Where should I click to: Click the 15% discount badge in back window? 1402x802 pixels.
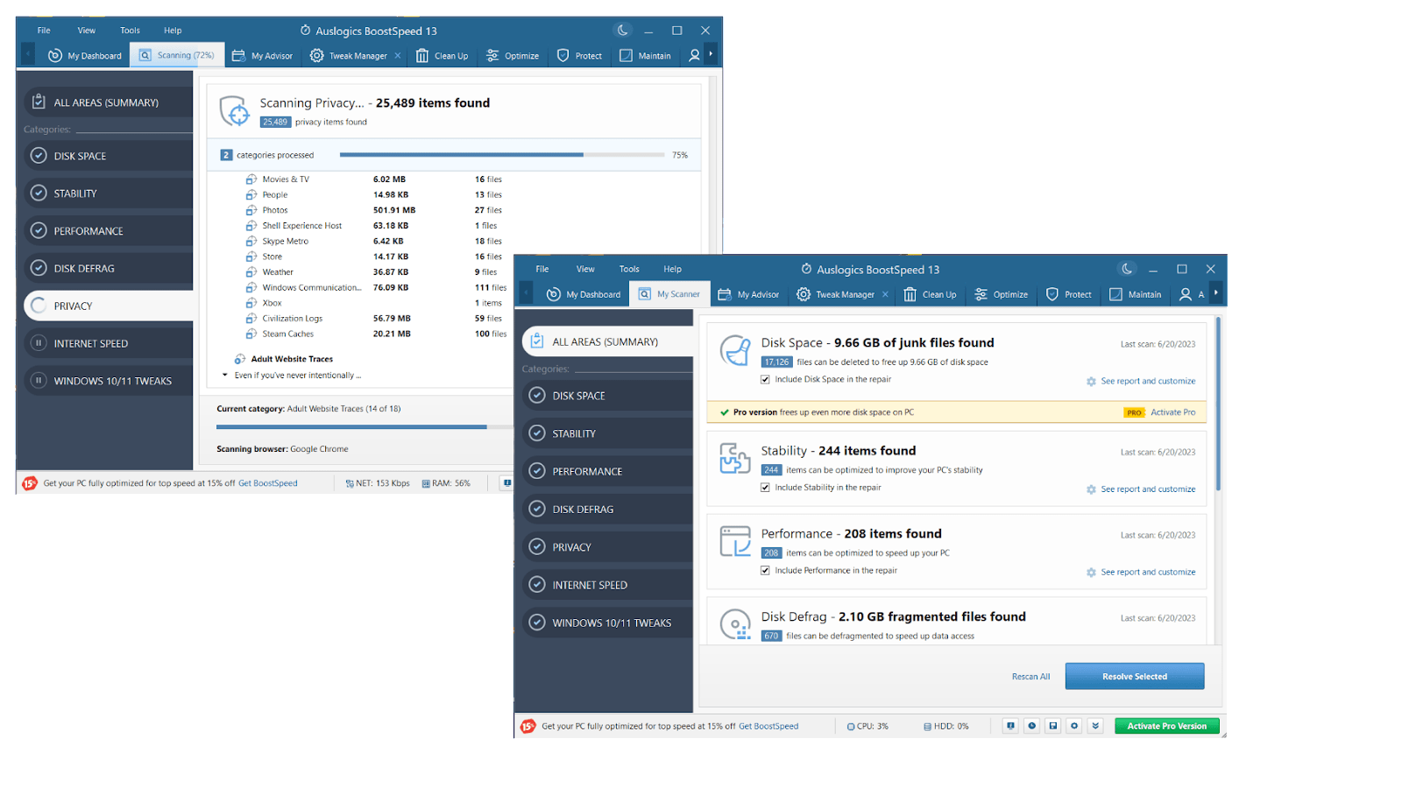click(x=30, y=483)
